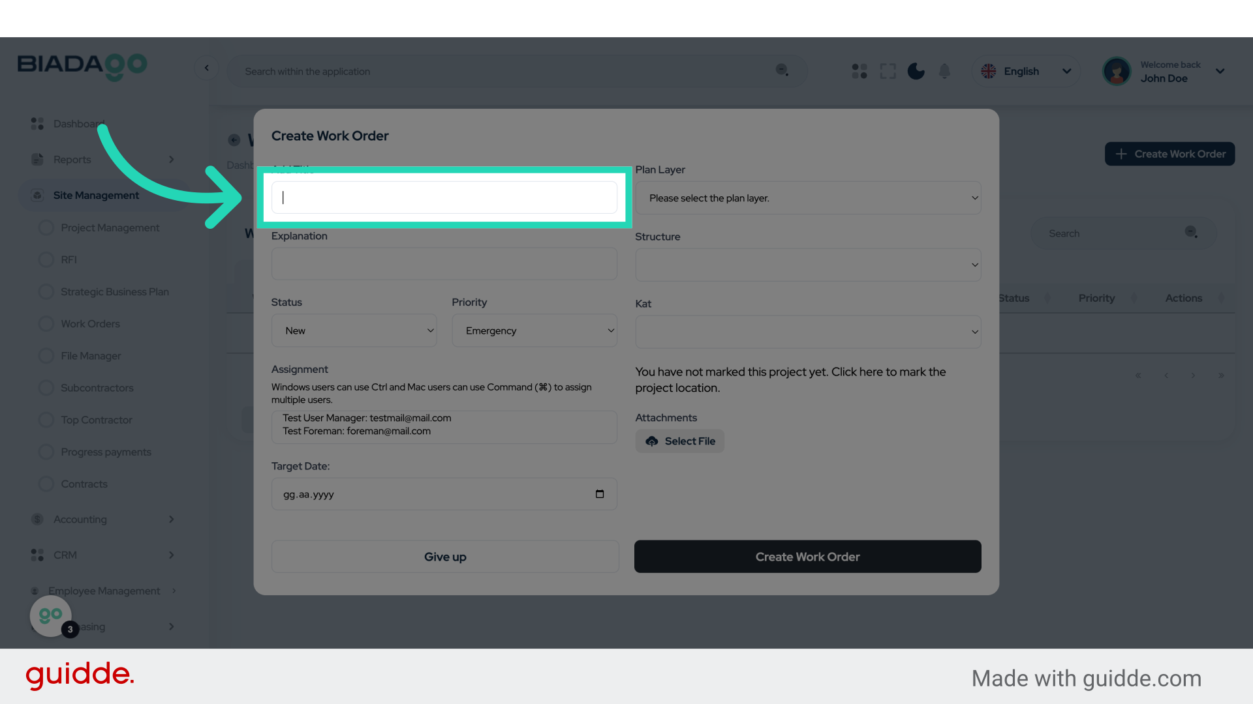Image resolution: width=1253 pixels, height=704 pixels.
Task: Open the Plan Layer dropdown
Action: point(808,198)
